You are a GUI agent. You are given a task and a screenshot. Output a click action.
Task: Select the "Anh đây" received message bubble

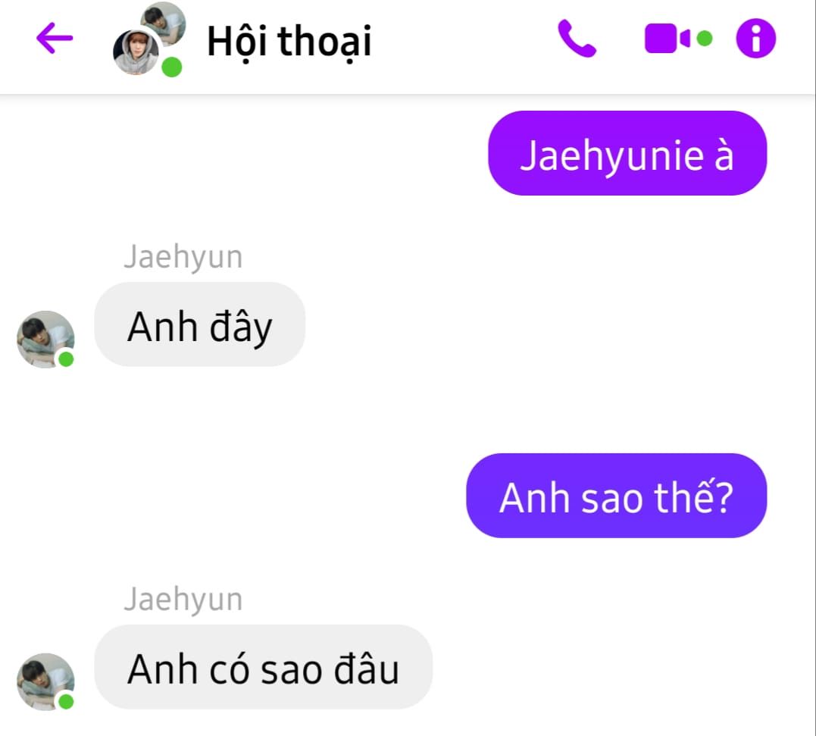[x=200, y=324]
